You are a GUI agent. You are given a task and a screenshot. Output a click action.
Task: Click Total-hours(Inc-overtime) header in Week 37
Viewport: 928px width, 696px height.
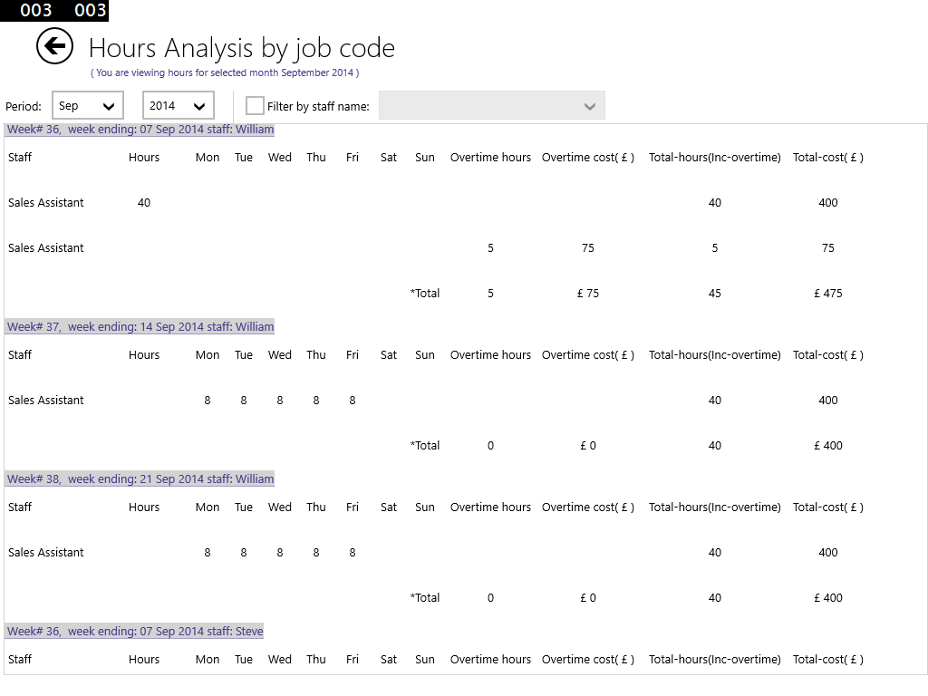(x=714, y=355)
